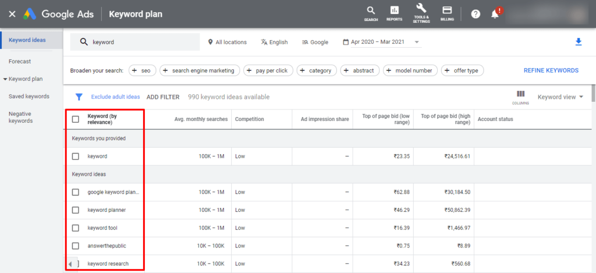Open the Billing icon
The height and width of the screenshot is (273, 596).
(447, 14)
